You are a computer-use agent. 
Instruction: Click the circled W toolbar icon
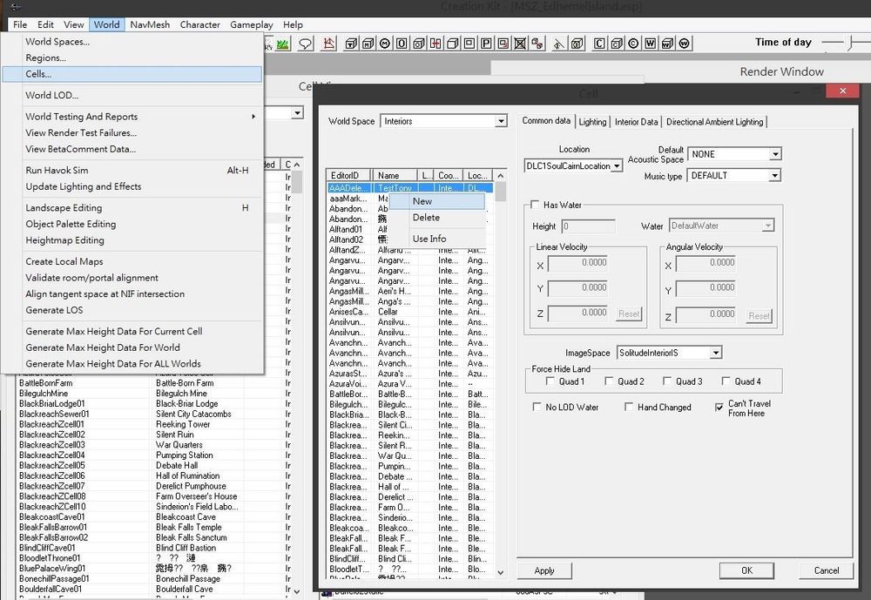[685, 44]
